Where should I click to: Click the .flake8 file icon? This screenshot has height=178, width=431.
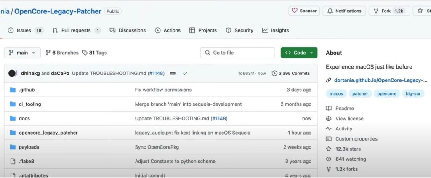click(13, 161)
